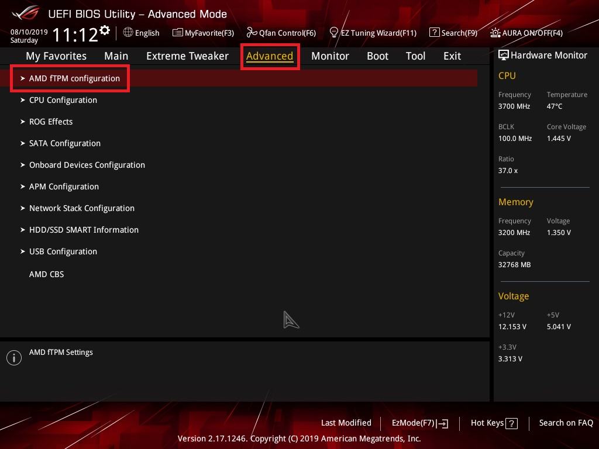Click the globe language icon
The width and height of the screenshot is (599, 449).
coord(128,33)
